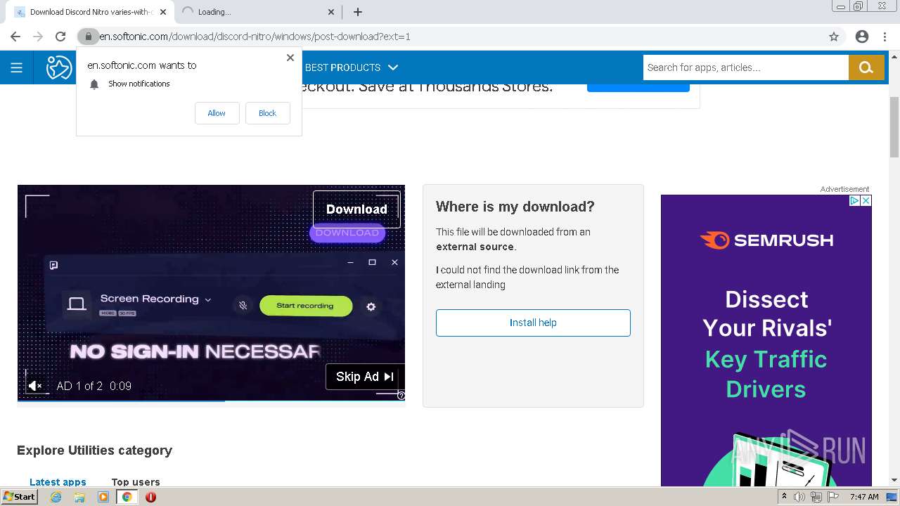
Task: Open the Semrush banner ad
Action: click(766, 340)
